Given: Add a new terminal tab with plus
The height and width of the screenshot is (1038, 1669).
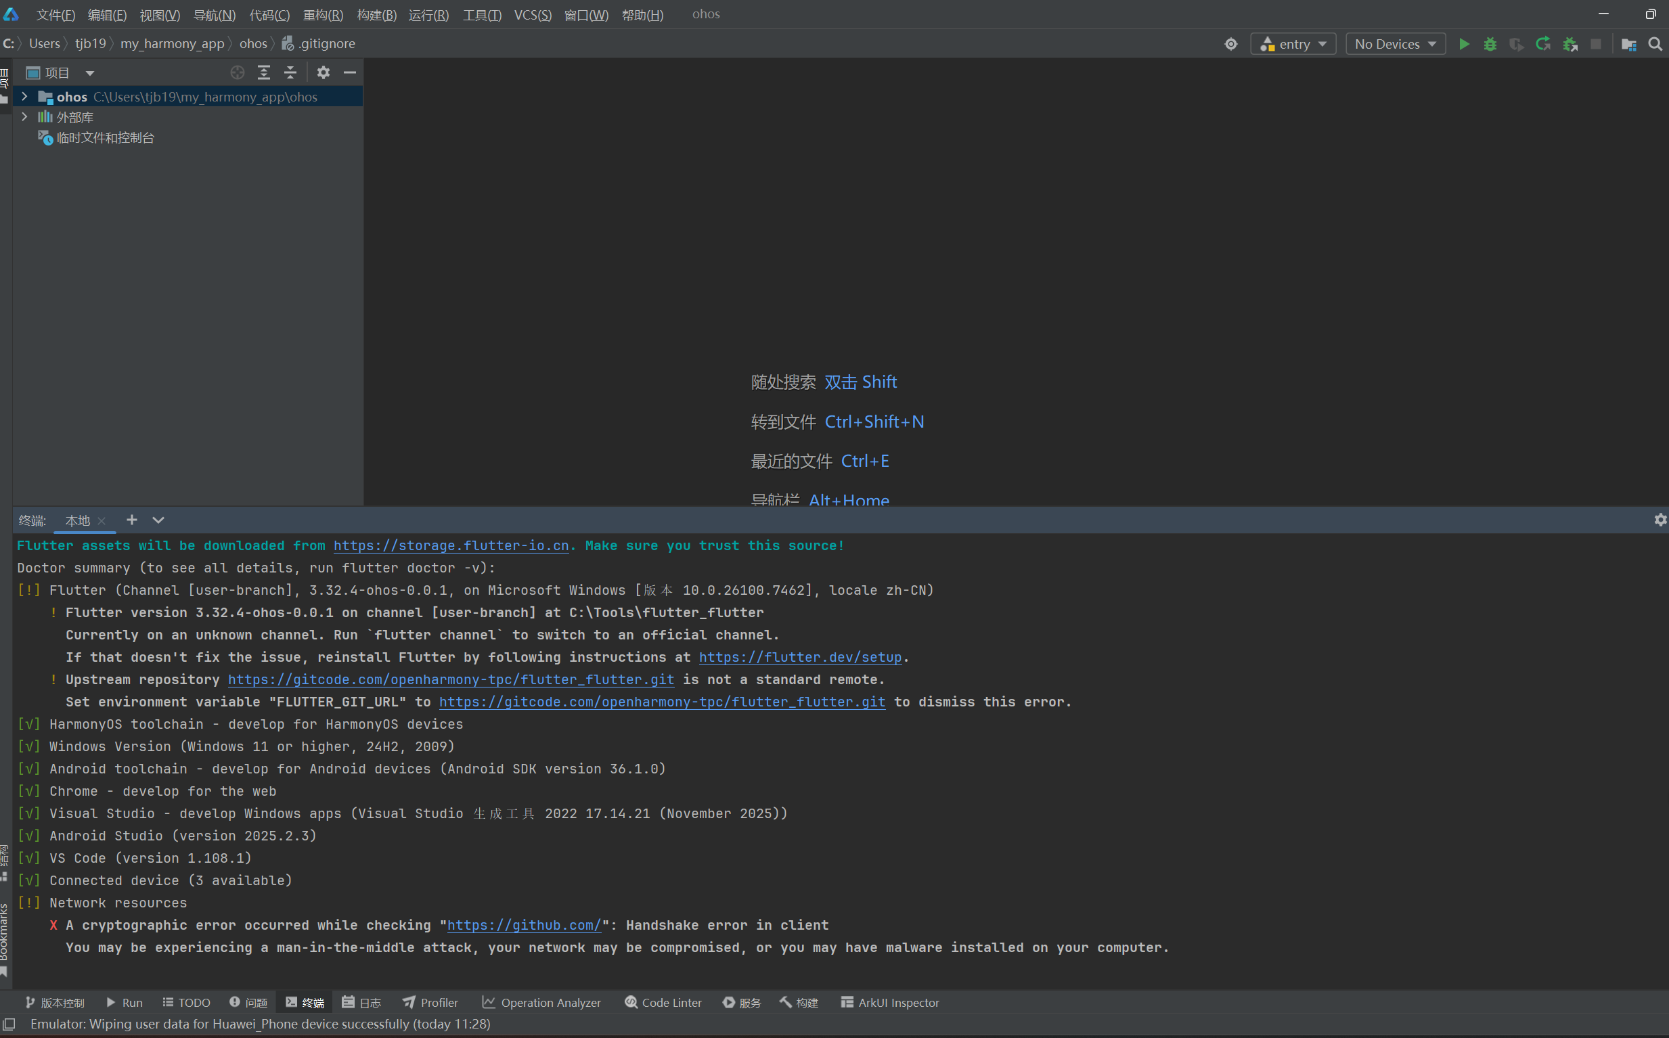Looking at the screenshot, I should click(132, 520).
